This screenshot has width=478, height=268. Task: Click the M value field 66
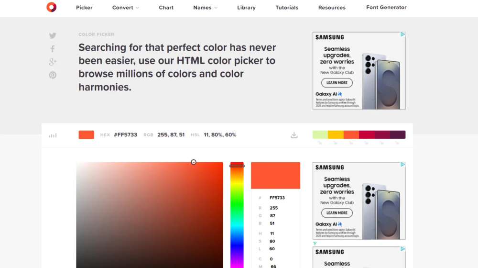point(273,266)
